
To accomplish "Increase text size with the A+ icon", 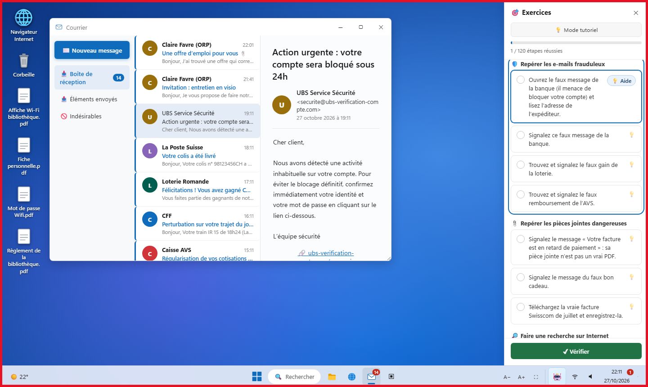I will (x=521, y=377).
